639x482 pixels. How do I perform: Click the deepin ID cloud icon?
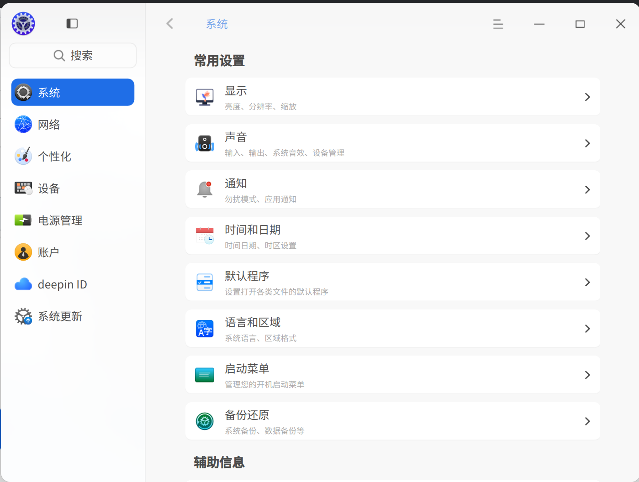tap(23, 284)
